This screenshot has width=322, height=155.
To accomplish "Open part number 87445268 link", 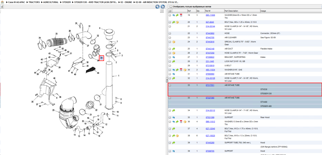I will point(210,143).
